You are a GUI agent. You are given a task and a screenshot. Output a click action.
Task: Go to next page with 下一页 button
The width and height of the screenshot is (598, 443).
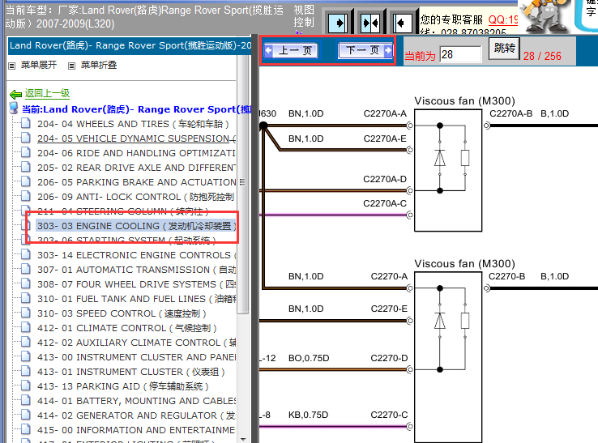(365, 50)
